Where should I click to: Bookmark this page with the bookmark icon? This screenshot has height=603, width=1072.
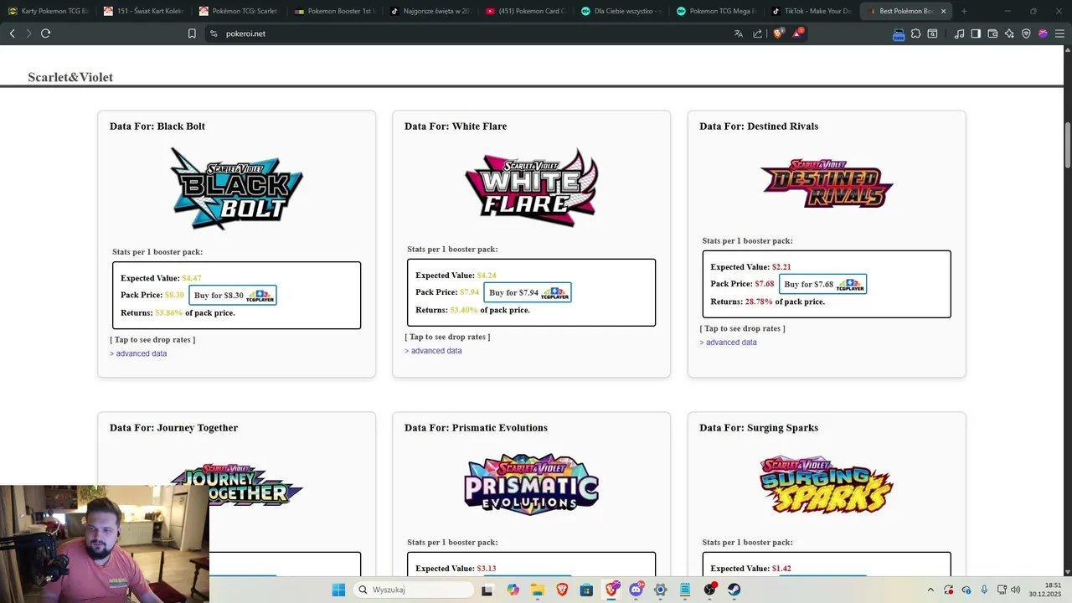(192, 33)
